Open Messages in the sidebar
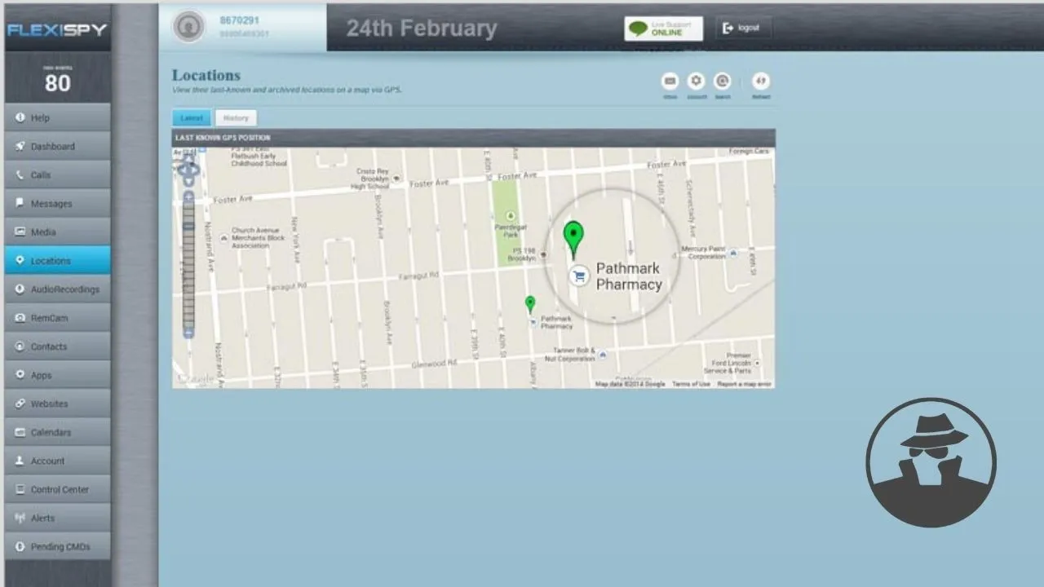This screenshot has height=587, width=1044. point(57,203)
